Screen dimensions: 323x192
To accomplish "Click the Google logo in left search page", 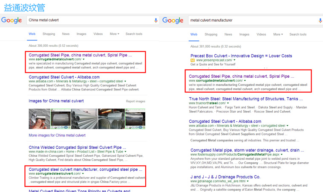I will click(12, 20).
